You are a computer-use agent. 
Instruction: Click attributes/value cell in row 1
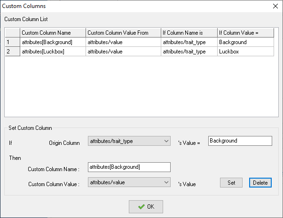(123, 42)
